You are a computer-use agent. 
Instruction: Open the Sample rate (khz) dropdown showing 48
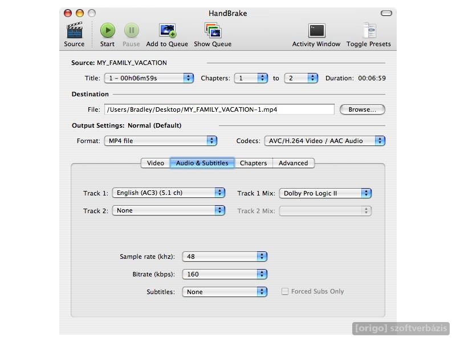225,256
